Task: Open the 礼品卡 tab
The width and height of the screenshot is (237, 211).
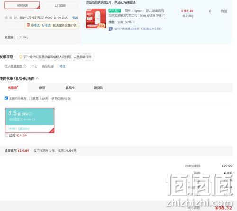Action: 70,88
